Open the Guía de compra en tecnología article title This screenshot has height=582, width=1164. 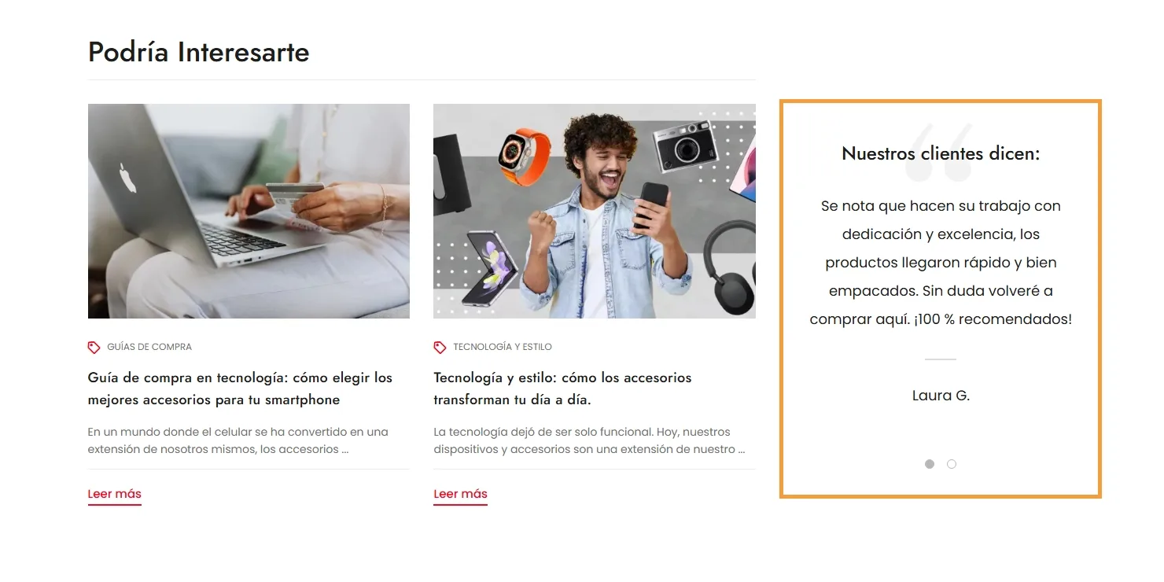(x=240, y=389)
